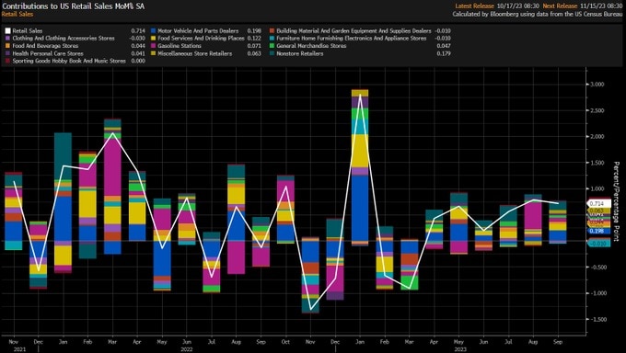Click the Health Personal Care Stores swatch
Viewport: 626px width, 353px height.
tap(7, 53)
